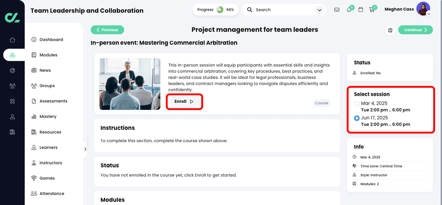
Task: Click the Progress 66% indicator
Action: click(x=216, y=10)
